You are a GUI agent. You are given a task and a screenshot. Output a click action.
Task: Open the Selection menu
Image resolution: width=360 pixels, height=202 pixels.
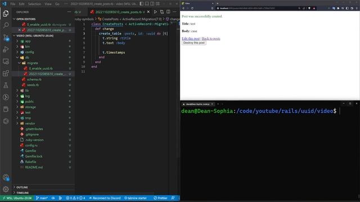34,4
